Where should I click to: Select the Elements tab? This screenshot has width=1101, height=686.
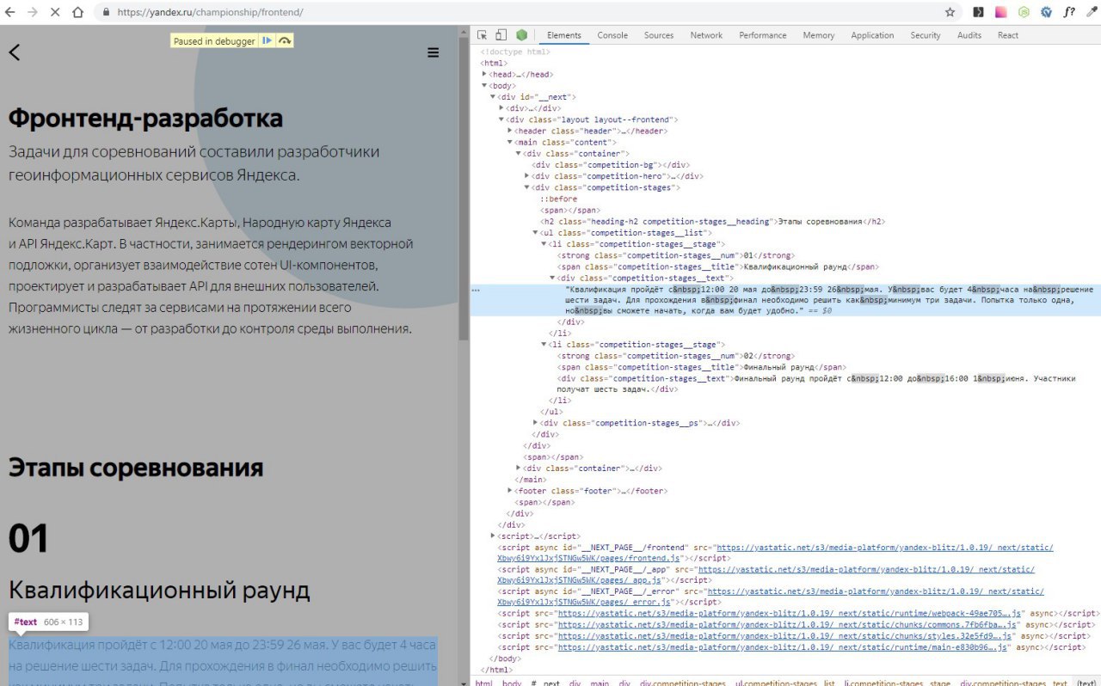click(564, 35)
